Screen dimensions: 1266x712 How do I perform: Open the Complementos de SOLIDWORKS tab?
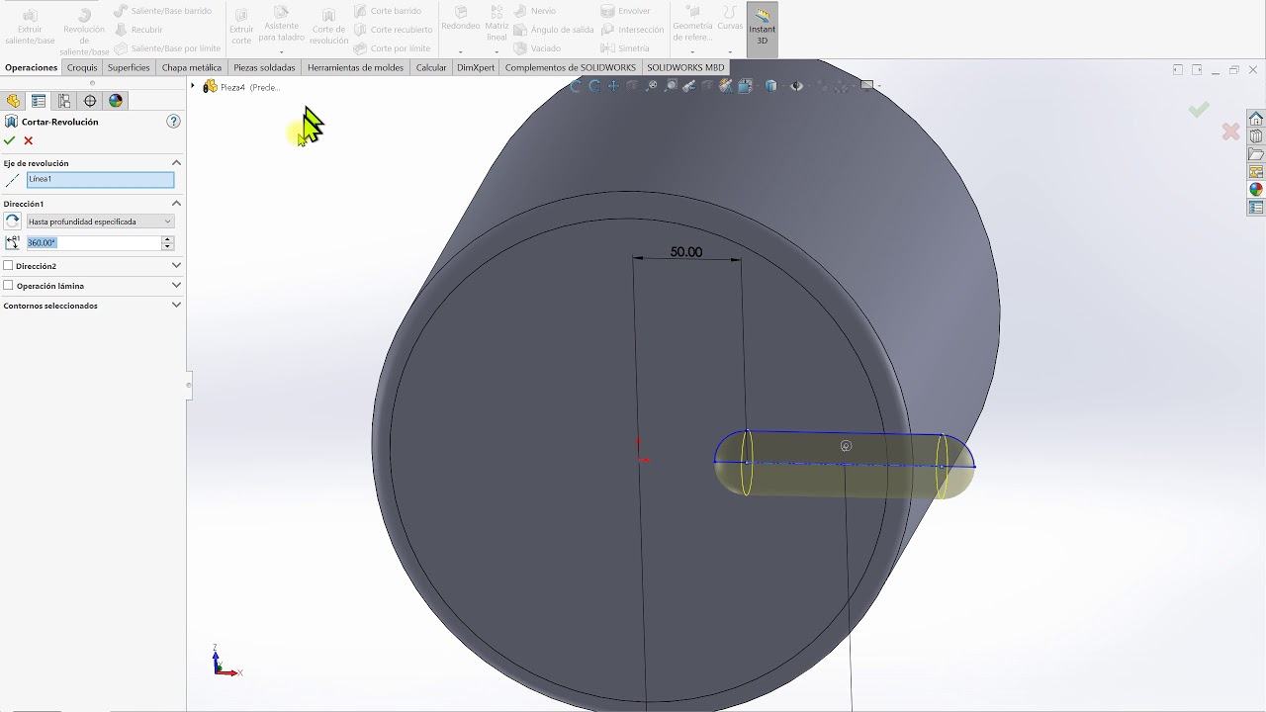[571, 68]
